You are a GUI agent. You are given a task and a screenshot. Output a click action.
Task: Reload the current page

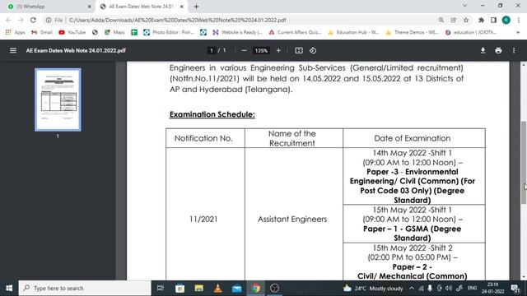[x=33, y=20]
